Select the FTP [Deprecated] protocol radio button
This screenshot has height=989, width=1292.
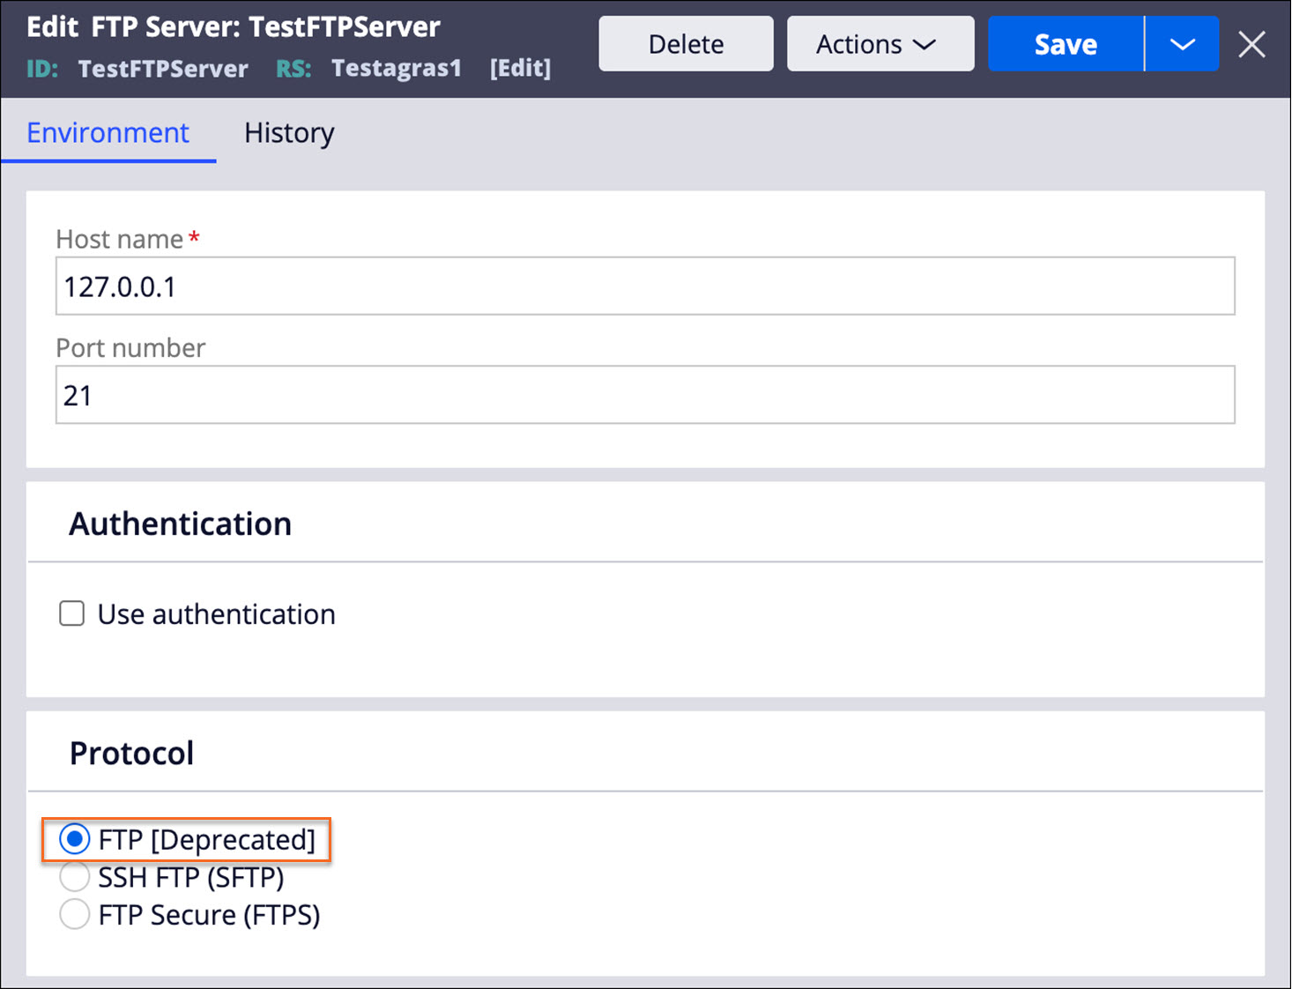pyautogui.click(x=75, y=840)
